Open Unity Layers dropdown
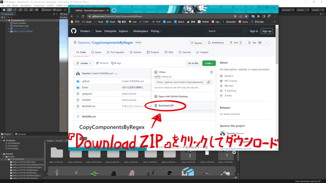The height and width of the screenshot is (183, 326). (x=303, y=10)
